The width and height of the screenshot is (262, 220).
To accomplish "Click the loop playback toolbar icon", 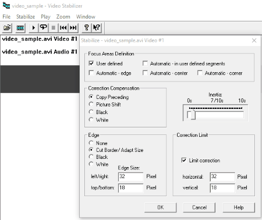I will click(x=44, y=28).
